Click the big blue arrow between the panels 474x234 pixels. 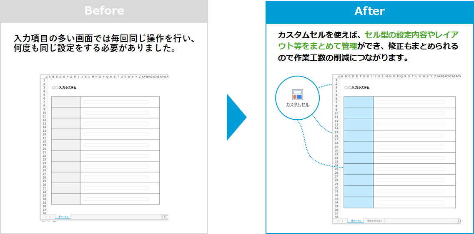click(236, 117)
